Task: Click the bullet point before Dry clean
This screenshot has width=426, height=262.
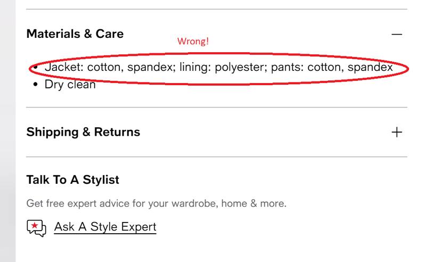Action: (35, 84)
